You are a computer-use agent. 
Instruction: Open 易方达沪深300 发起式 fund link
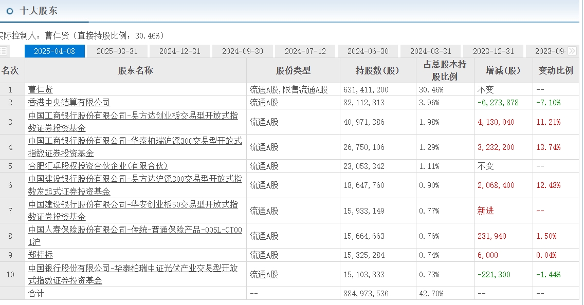(x=135, y=185)
